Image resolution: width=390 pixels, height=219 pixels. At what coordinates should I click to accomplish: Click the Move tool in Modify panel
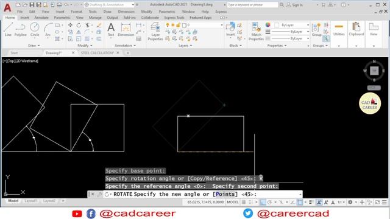coord(71,25)
